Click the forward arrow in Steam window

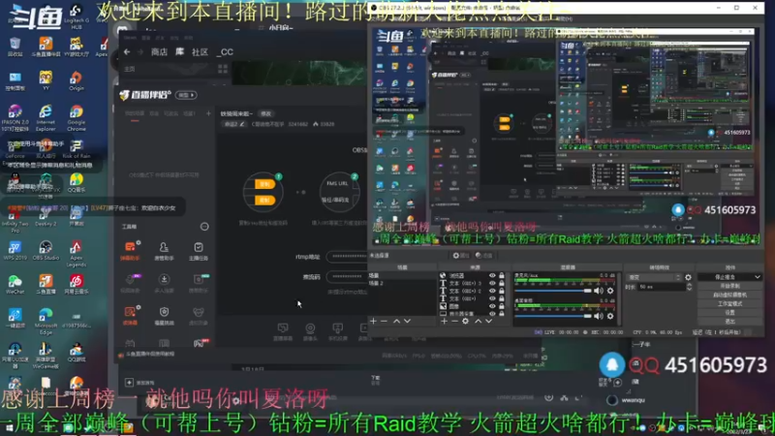(x=140, y=51)
